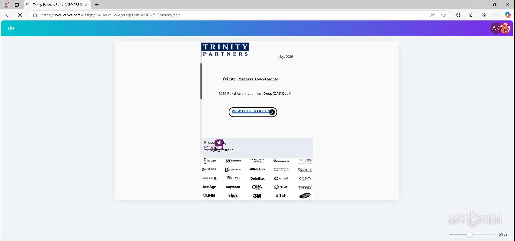
Task: Click the browser profile icon
Action: [x=6, y=5]
